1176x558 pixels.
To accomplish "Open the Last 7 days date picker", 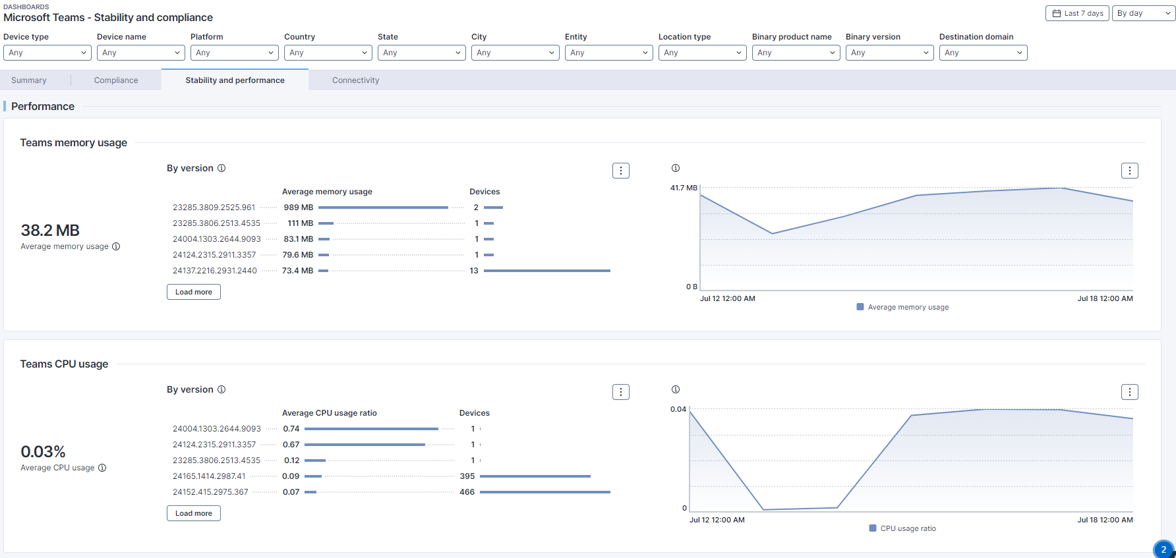I will pos(1077,13).
